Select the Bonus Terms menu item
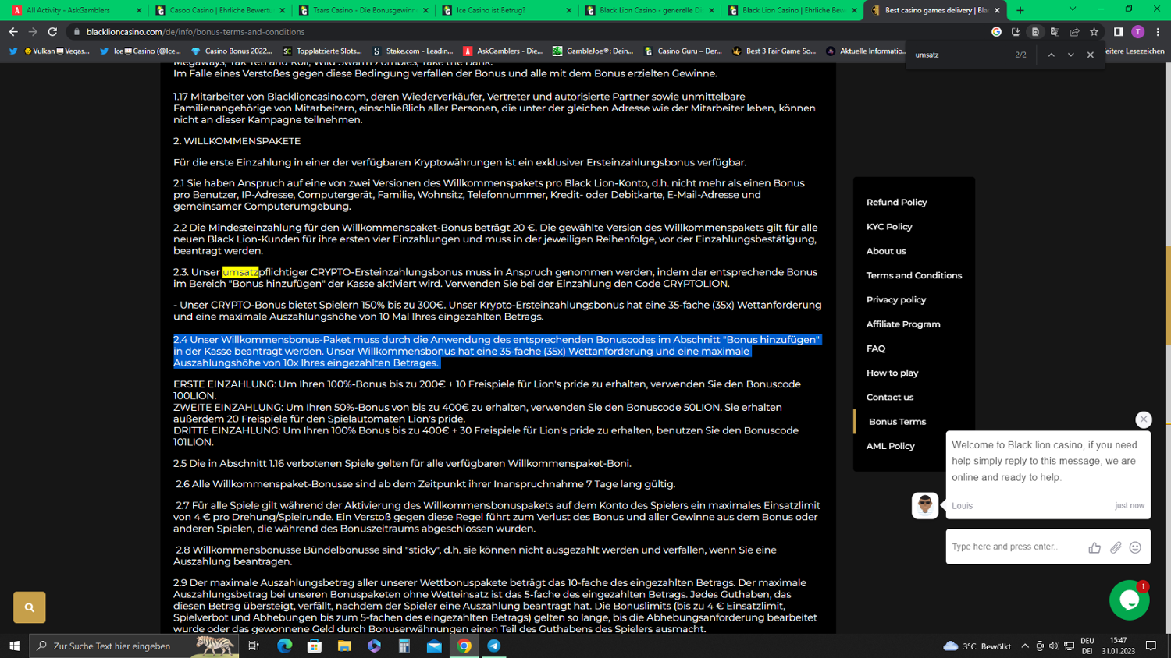This screenshot has height=658, width=1171. click(x=897, y=422)
